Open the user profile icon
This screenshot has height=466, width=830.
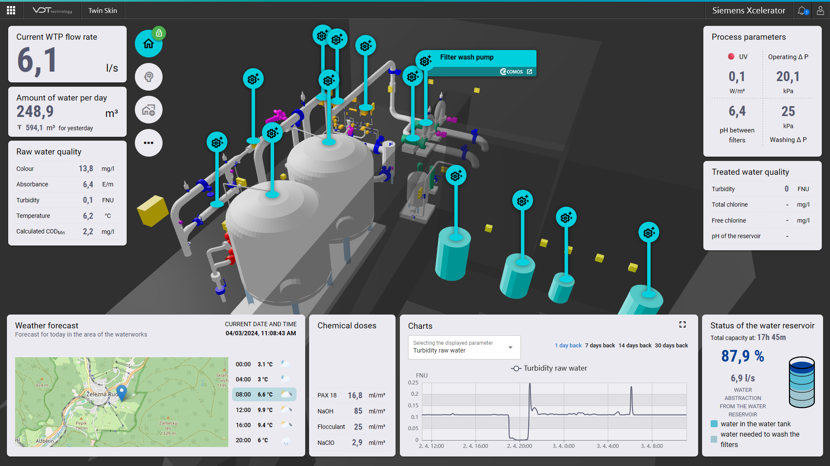[820, 10]
